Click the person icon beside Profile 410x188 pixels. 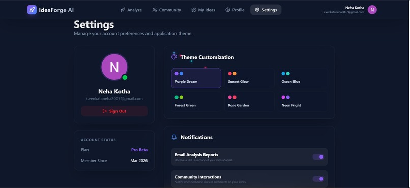[x=228, y=10]
